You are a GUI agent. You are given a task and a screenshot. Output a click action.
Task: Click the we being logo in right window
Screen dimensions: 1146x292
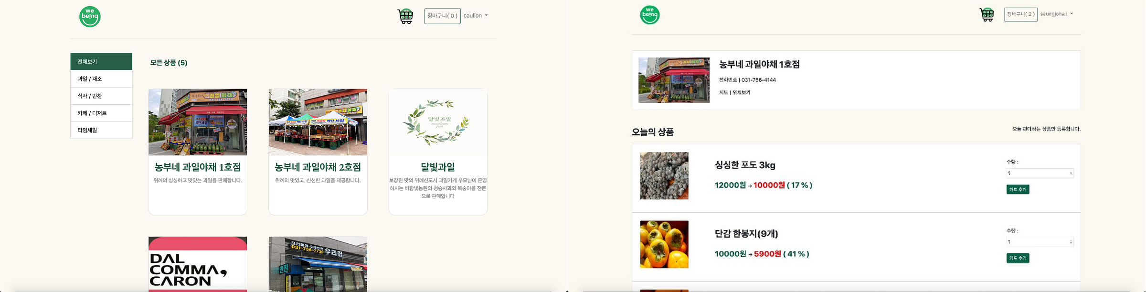click(x=650, y=15)
